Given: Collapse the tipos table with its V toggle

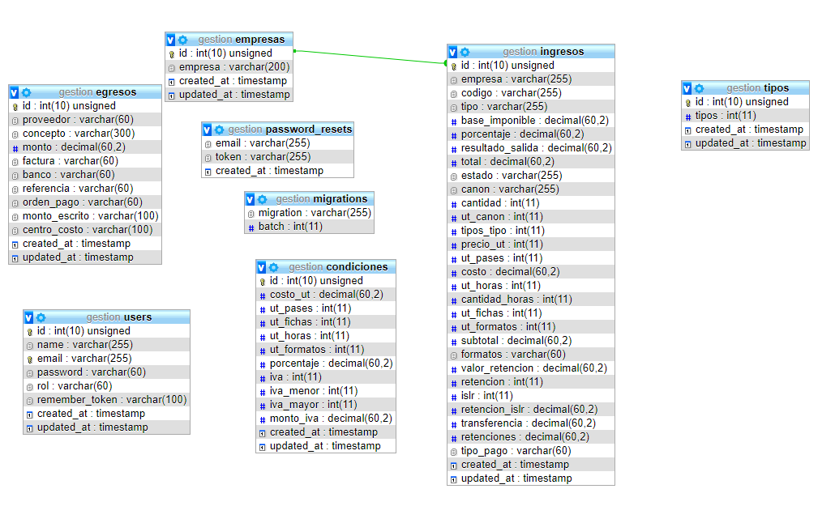Looking at the screenshot, I should pos(687,89).
